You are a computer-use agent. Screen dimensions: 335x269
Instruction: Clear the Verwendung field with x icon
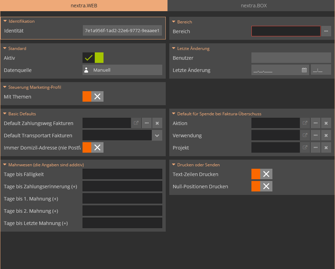click(x=326, y=136)
